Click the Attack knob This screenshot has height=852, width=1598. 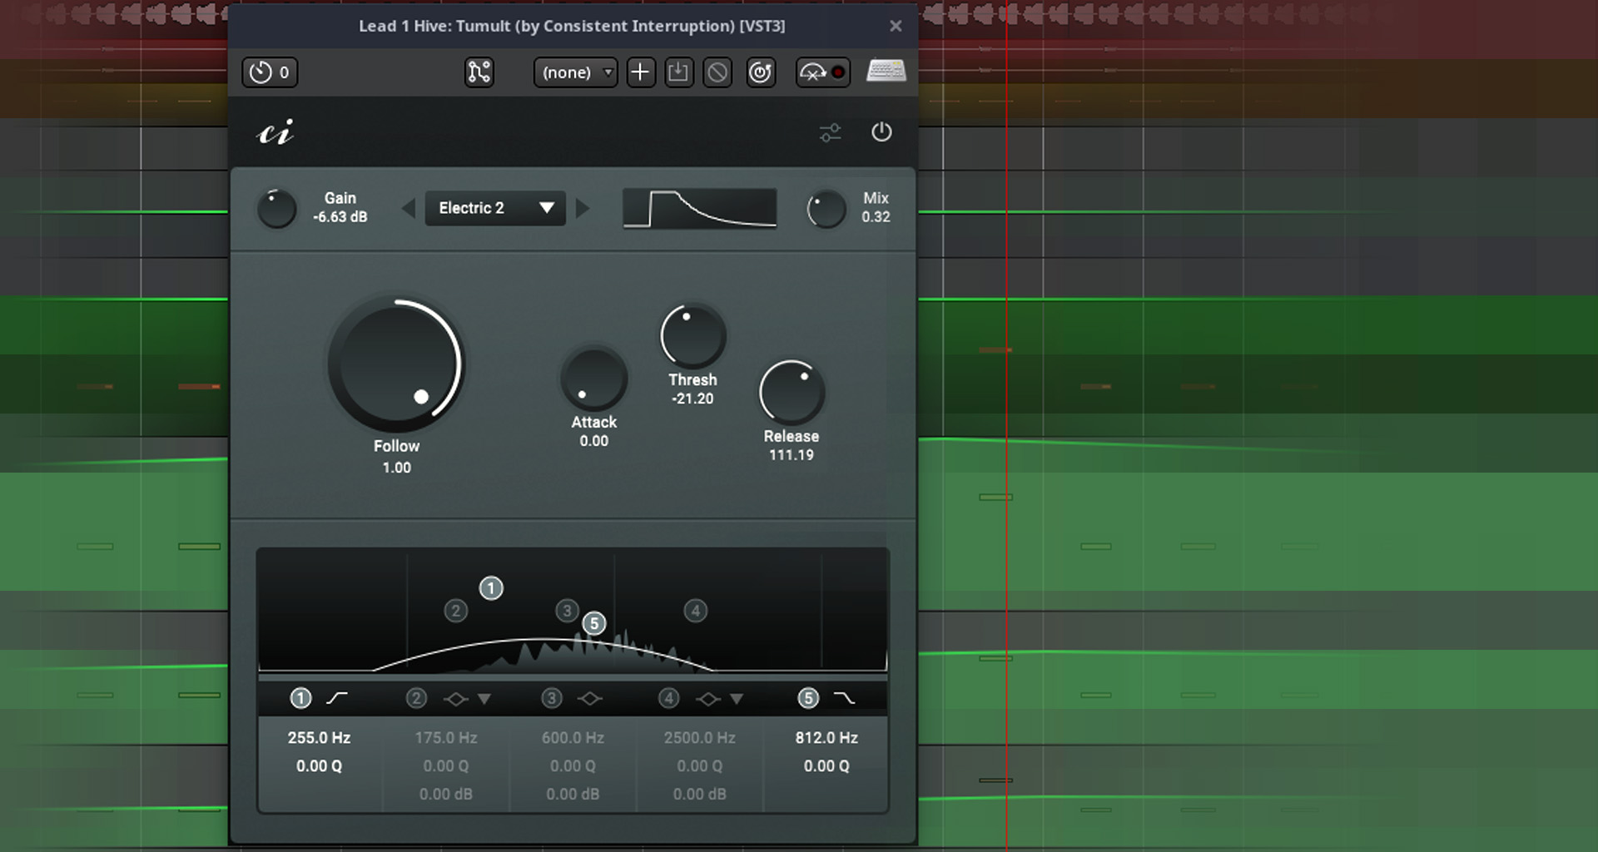594,379
